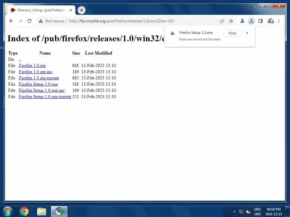Open the Windows Start menu

pyautogui.click(x=8, y=211)
